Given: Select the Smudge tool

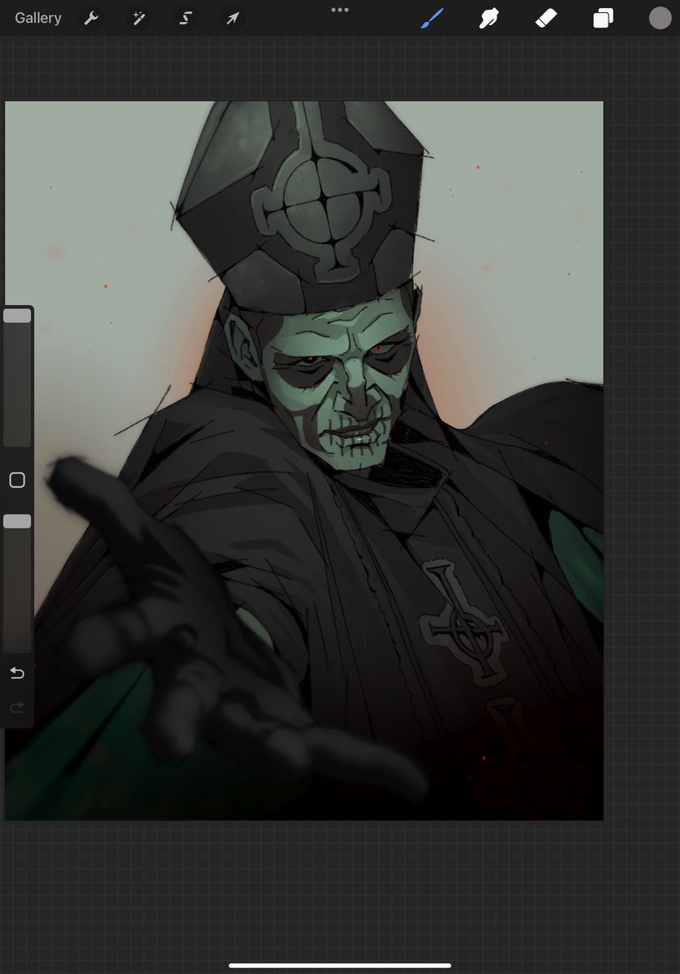Looking at the screenshot, I should pos(488,17).
